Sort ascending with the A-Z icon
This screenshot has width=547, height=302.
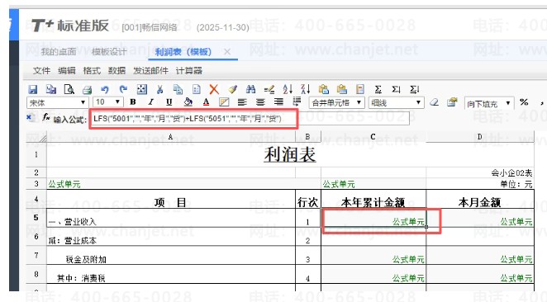288,89
